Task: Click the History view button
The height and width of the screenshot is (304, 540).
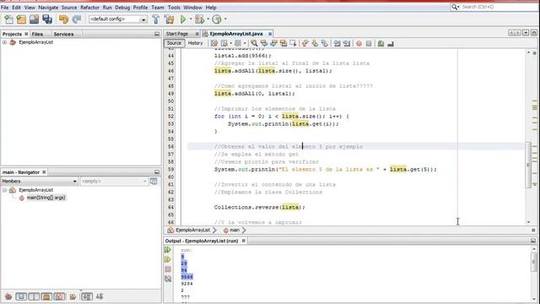Action: coord(195,43)
